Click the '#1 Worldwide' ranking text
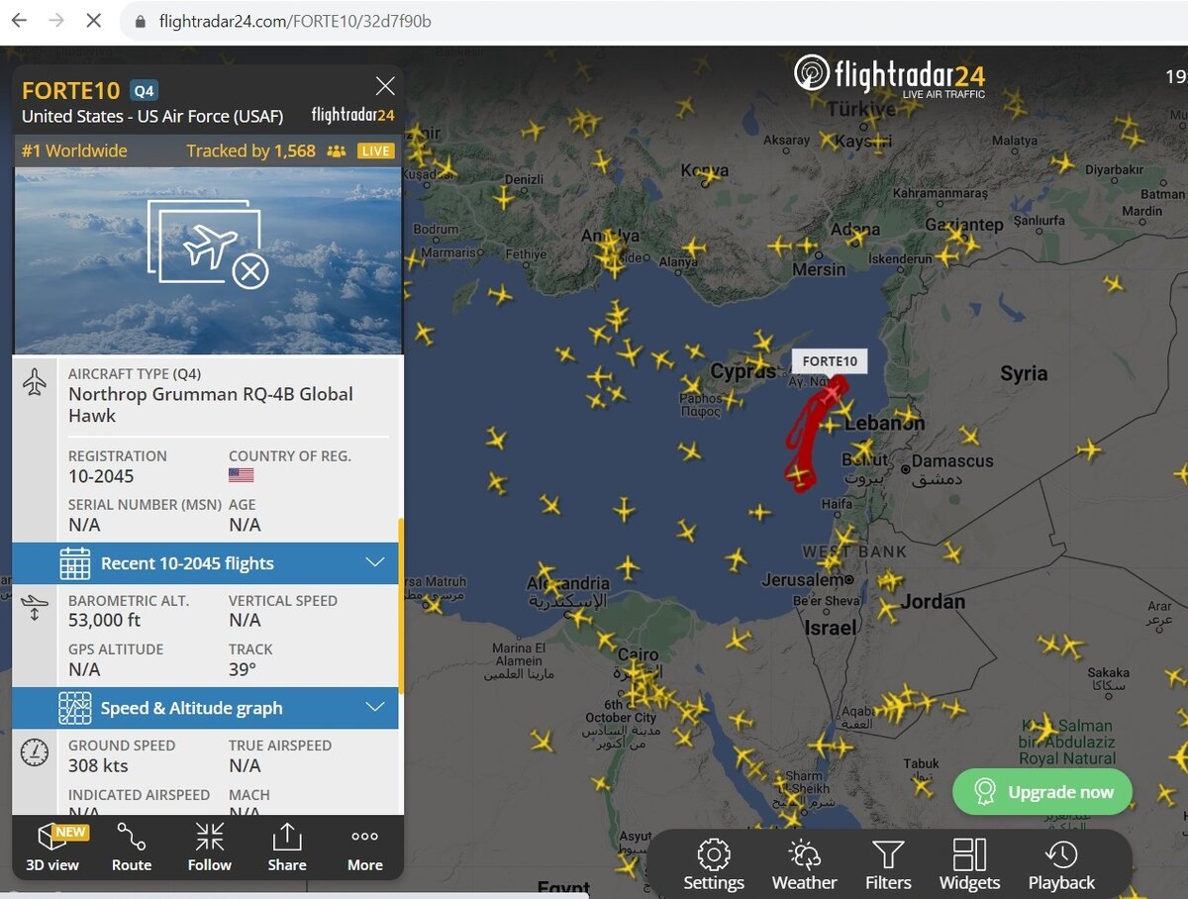Viewport: 1188px width, 899px height. click(x=75, y=151)
